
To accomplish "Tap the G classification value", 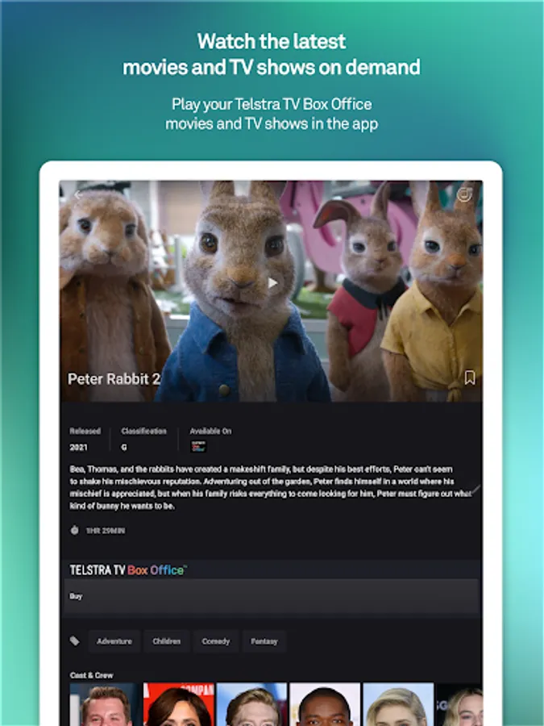I will coord(124,447).
